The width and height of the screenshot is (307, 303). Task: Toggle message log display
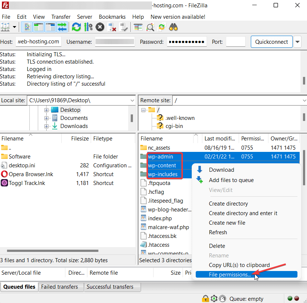(26, 27)
